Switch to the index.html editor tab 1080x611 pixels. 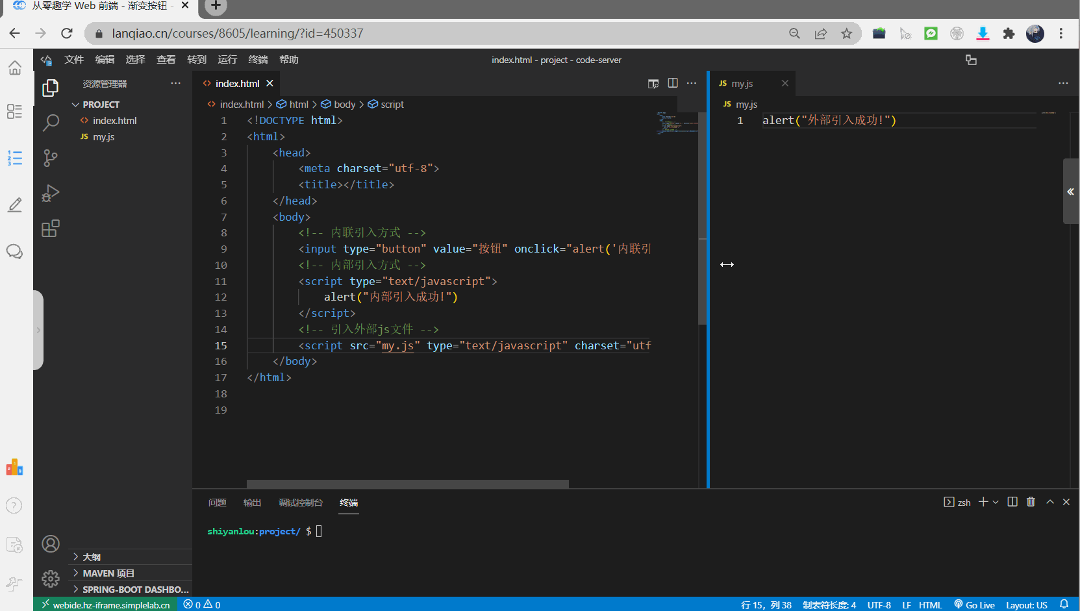coord(237,83)
